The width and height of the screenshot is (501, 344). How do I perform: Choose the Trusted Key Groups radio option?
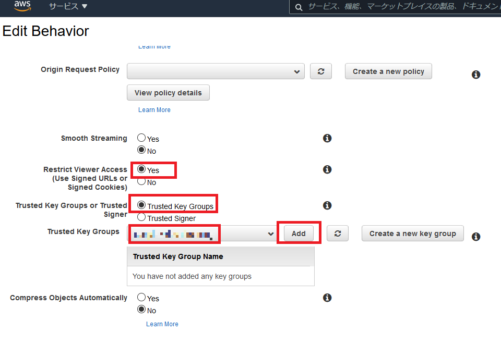141,205
